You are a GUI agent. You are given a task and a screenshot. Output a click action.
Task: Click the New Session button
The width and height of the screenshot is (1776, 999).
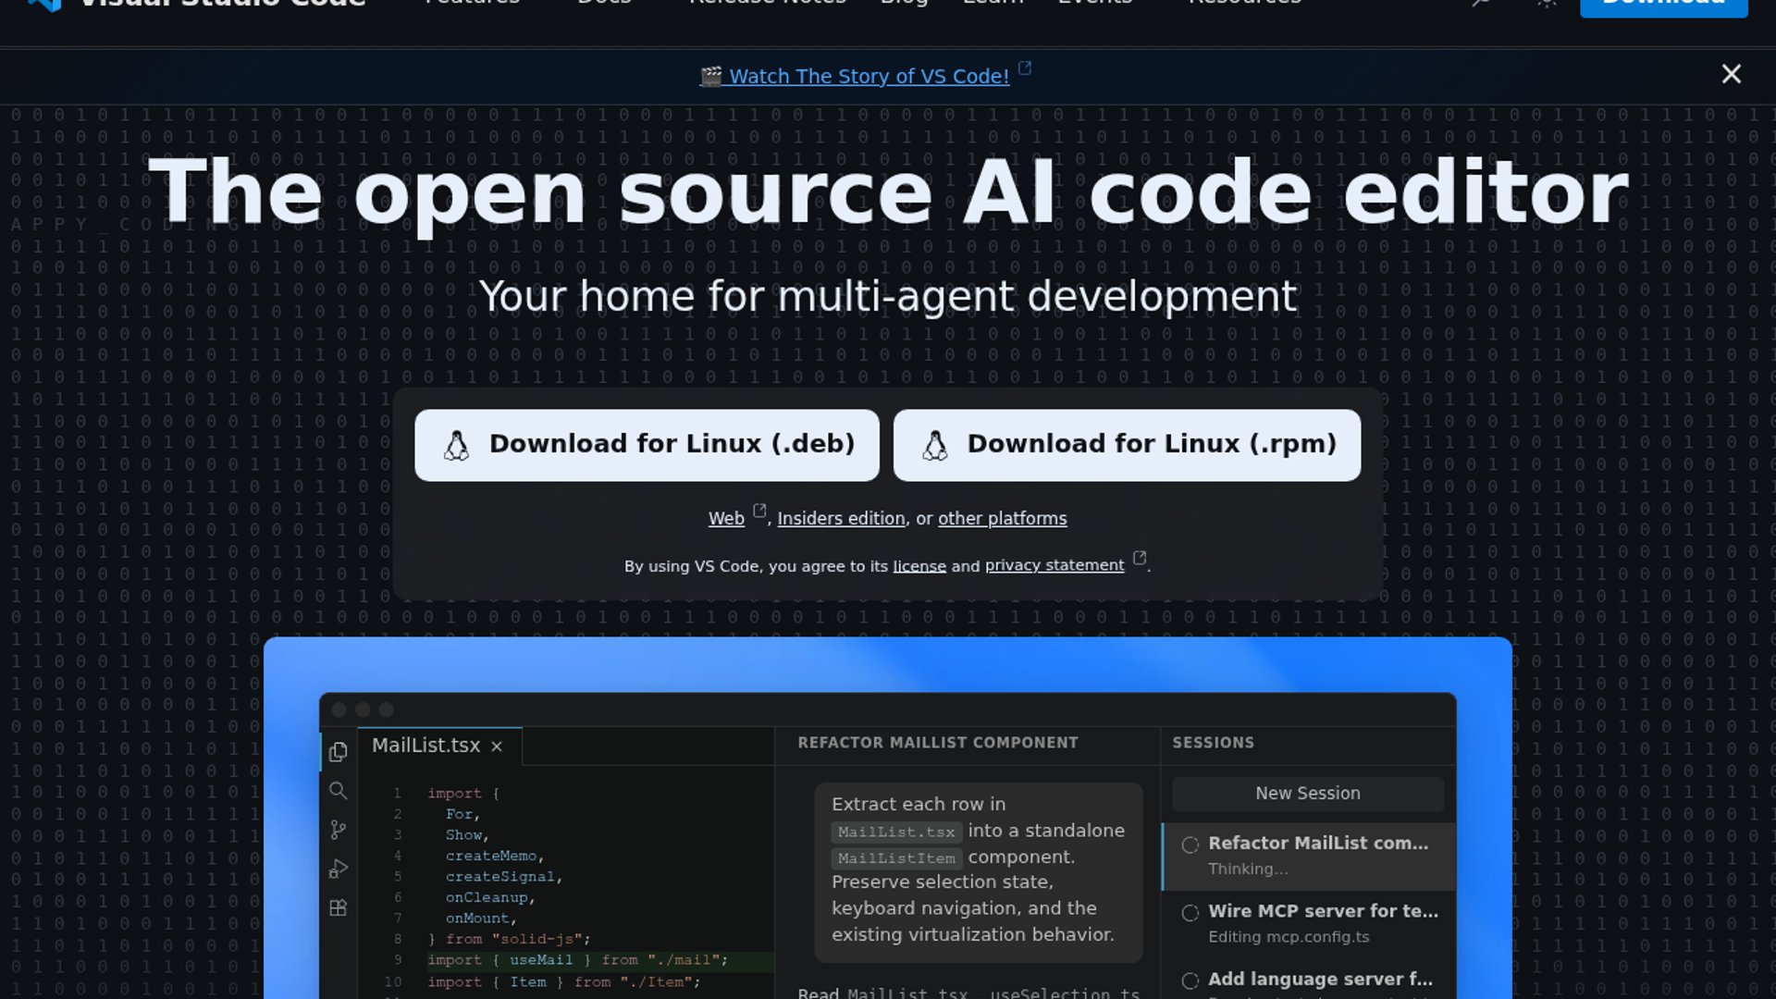click(1308, 794)
